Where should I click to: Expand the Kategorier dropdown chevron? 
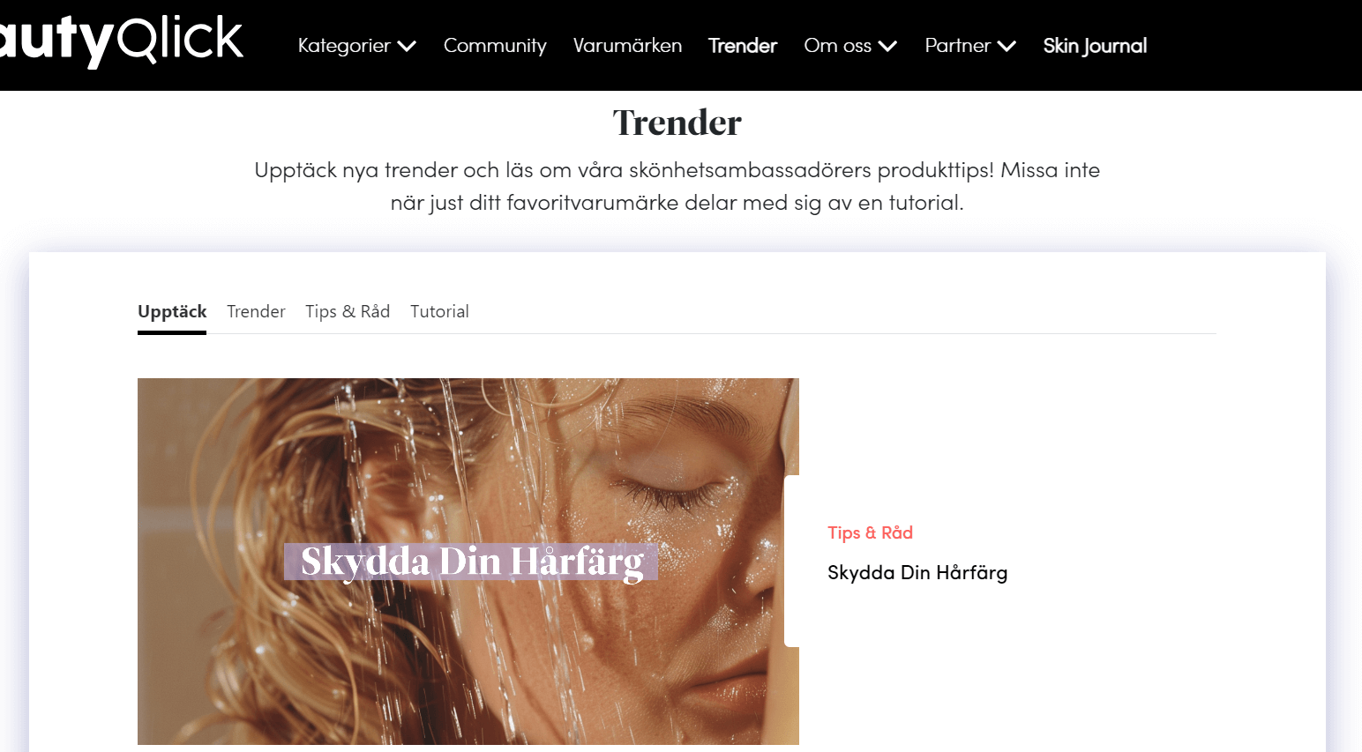(407, 46)
